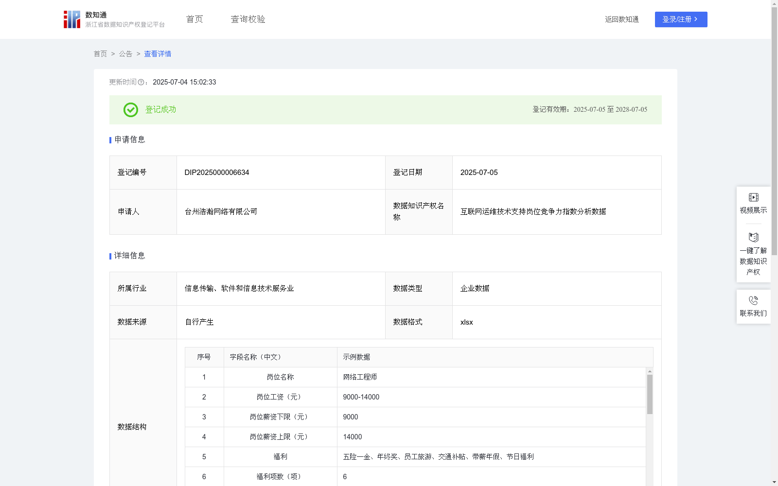Click the page scrollbar up arrow

tap(774, 3)
